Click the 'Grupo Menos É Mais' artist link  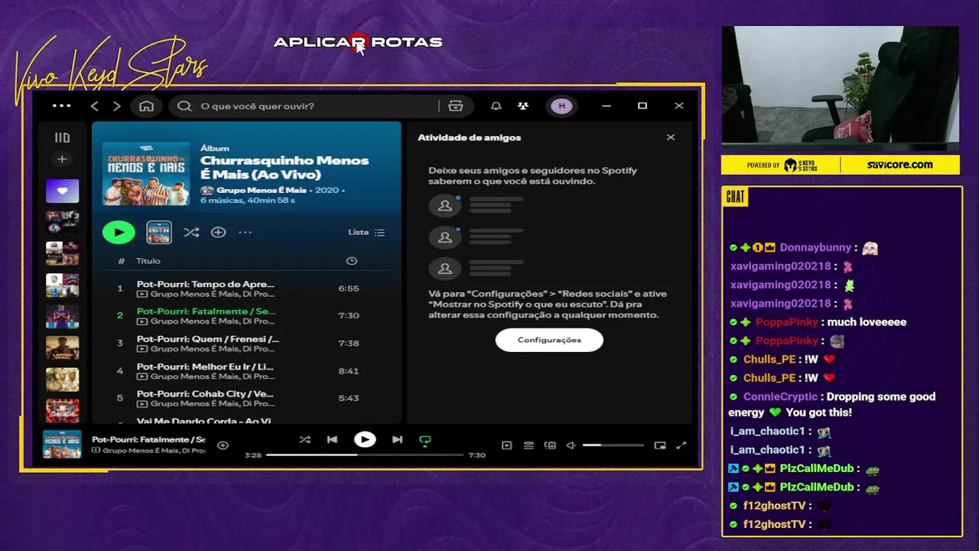point(261,190)
